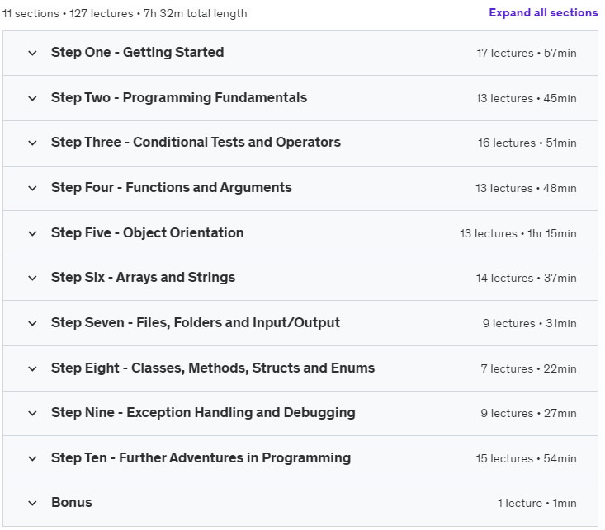The image size is (605, 530).
Task: Expand chevron for Step Three - Conditional Tests
Action: tap(33, 143)
